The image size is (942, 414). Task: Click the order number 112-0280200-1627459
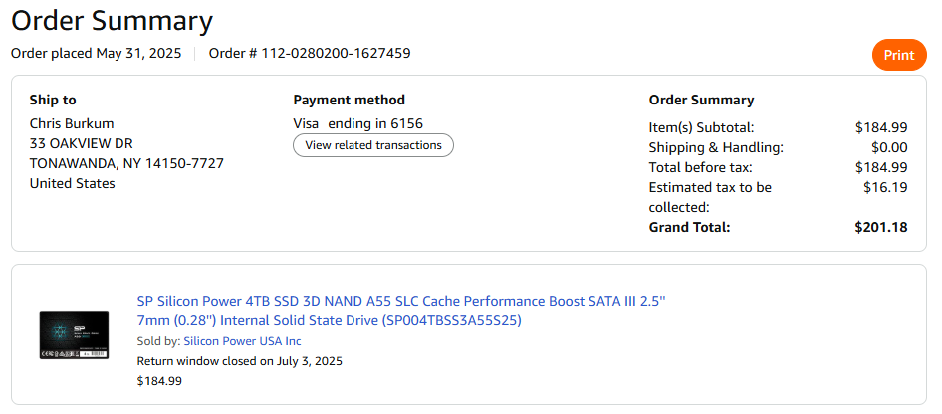pyautogui.click(x=336, y=53)
